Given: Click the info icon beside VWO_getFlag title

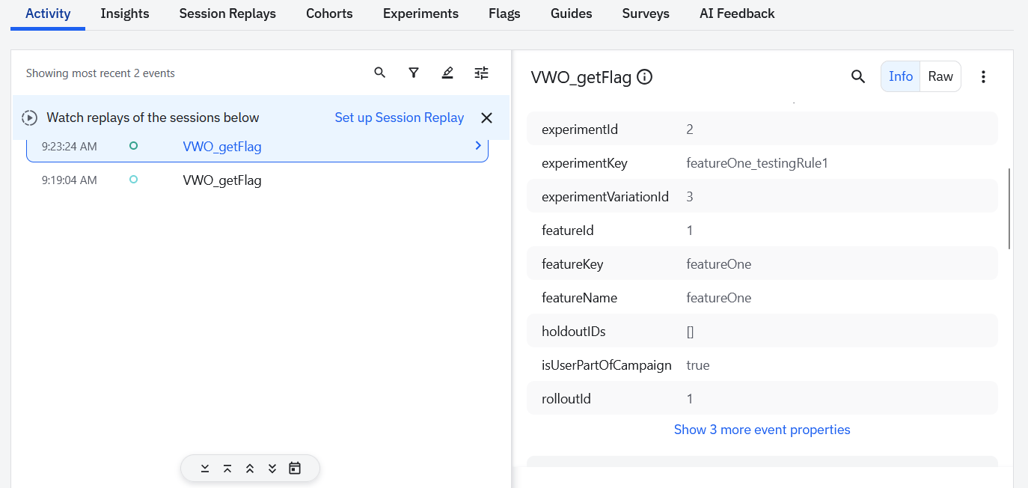Looking at the screenshot, I should click(644, 77).
